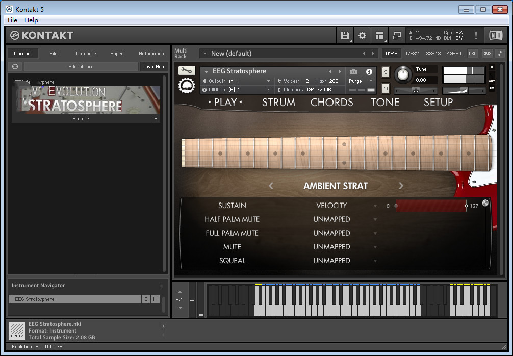This screenshot has width=513, height=356.
Task: Open the EEG Stratosphere instrument name dropdown
Action: pos(206,71)
